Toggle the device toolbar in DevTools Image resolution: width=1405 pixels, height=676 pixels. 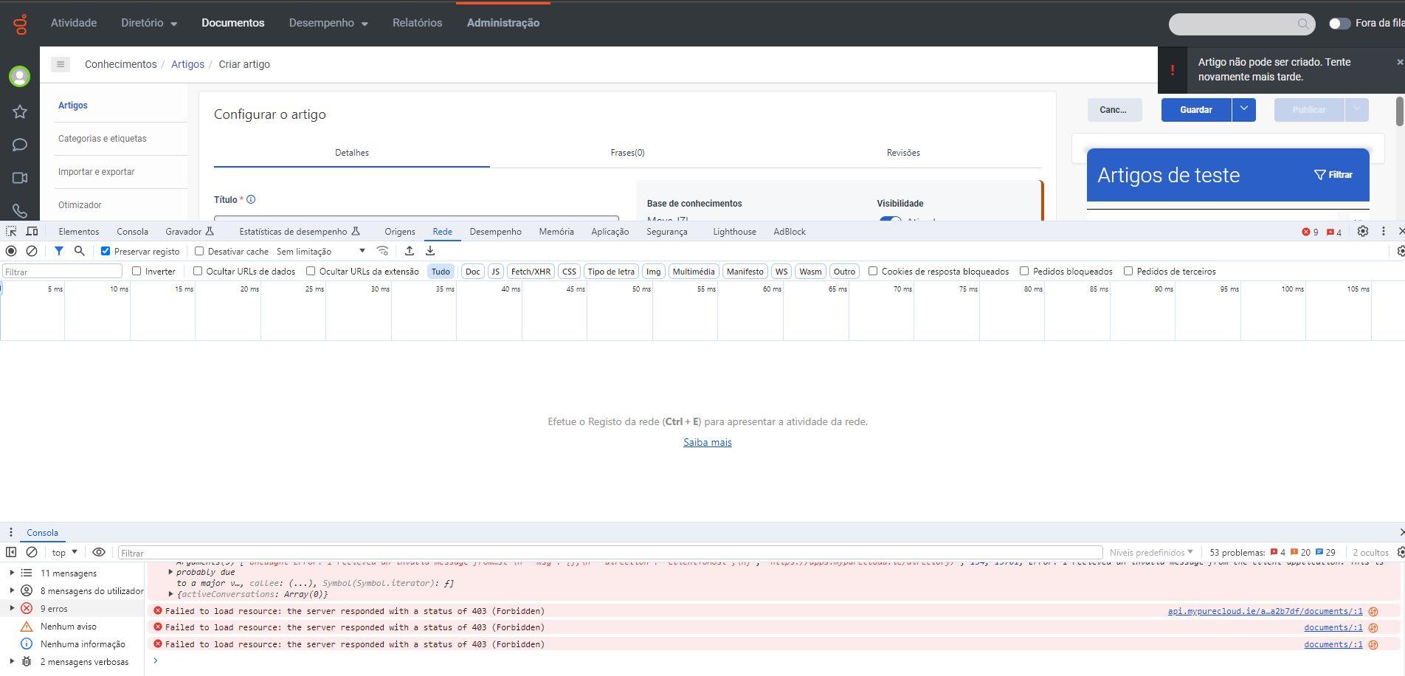[32, 231]
